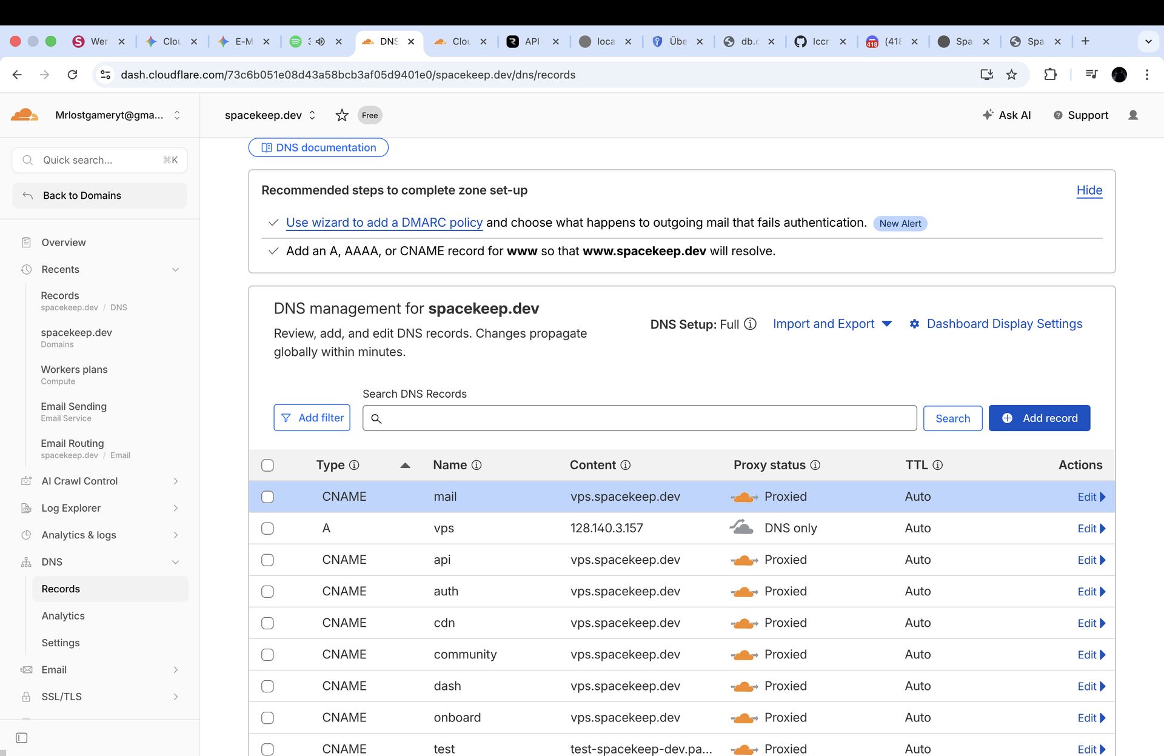Open Analytics under DNS menu

click(x=63, y=616)
